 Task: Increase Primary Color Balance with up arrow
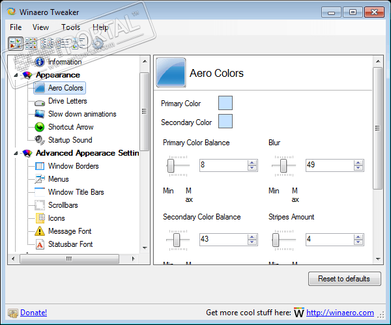pos(252,163)
